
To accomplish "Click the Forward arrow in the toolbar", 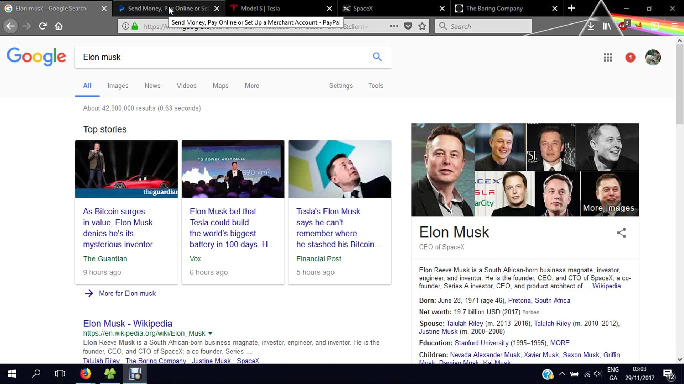I will point(27,26).
